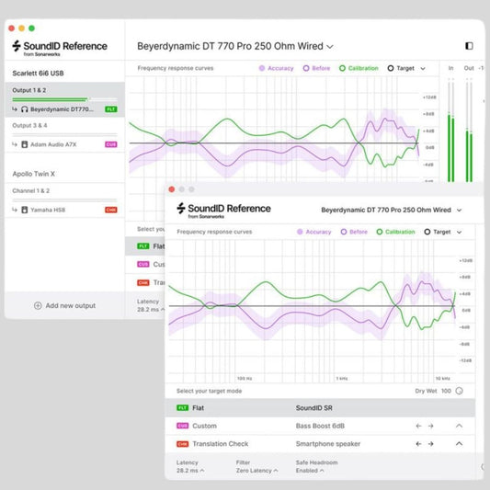Toggle Calibration curve in back window
Viewport: 490px width, 490px height.
click(x=359, y=68)
